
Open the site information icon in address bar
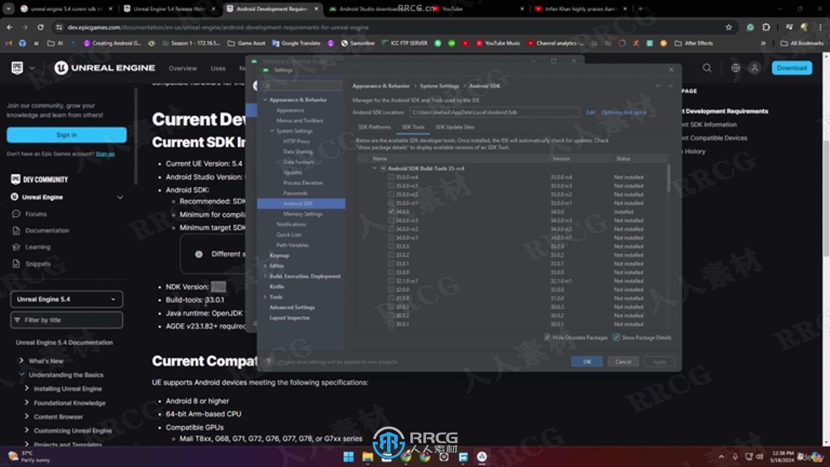(59, 27)
